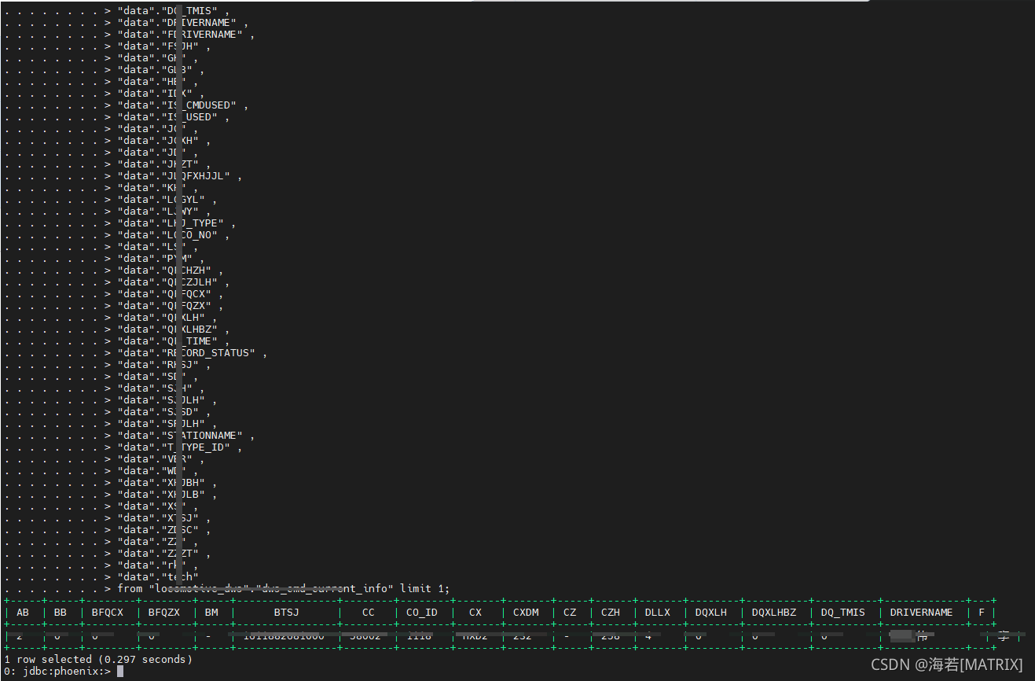1035x681 pixels.
Task: Click the CZH column header
Action: [611, 613]
